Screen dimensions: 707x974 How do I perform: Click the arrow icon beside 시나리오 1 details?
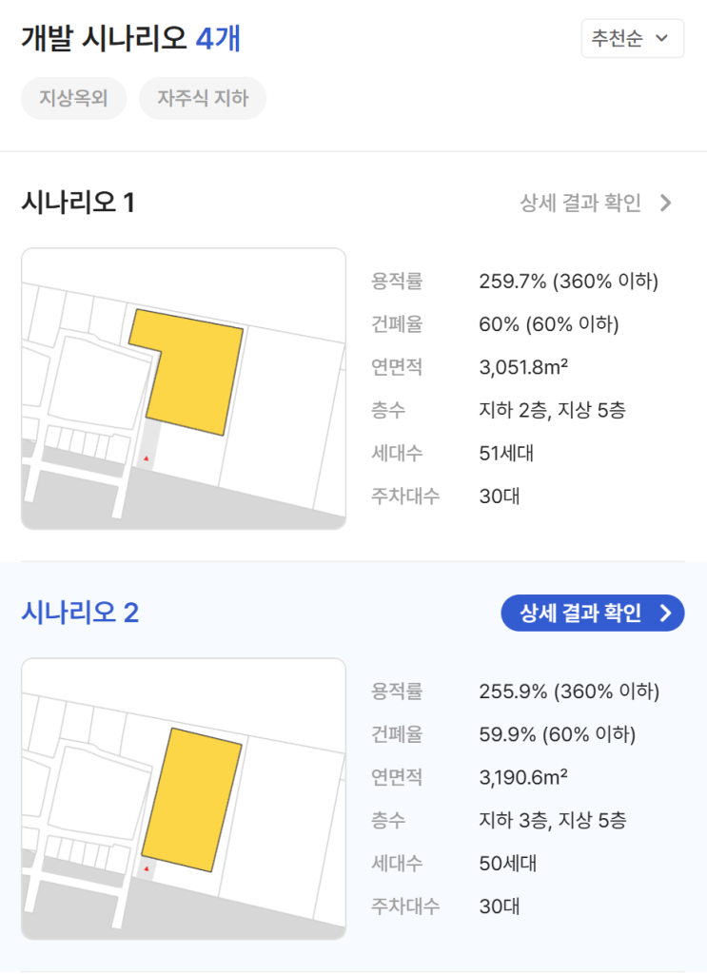point(666,204)
